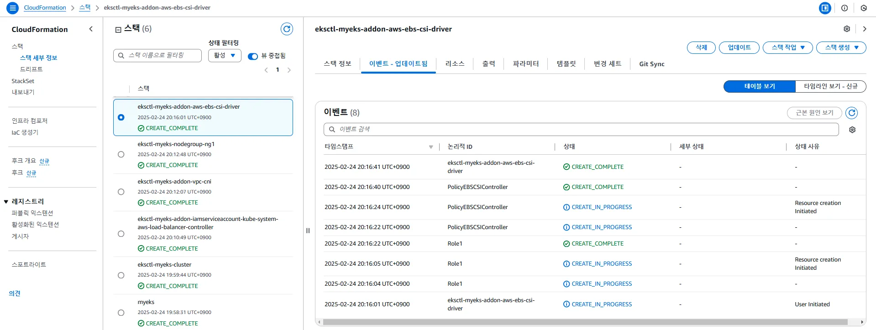Collapse the CloudFormation sidebar arrow
The image size is (876, 330).
tap(91, 29)
